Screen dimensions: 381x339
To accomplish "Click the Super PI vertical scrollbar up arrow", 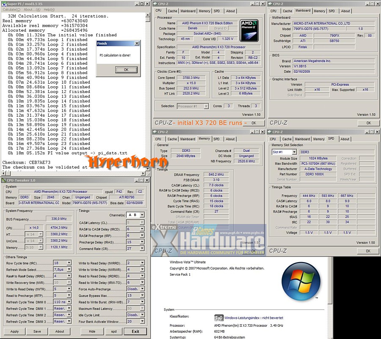I will point(148,15).
